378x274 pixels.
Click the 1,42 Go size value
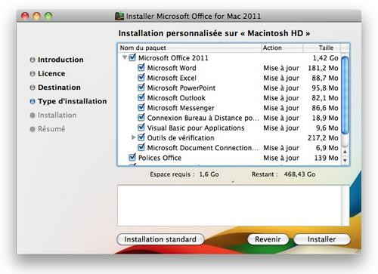pyautogui.click(x=325, y=58)
